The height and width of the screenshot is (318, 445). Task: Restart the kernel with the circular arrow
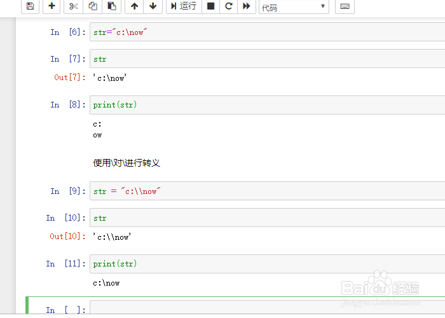click(x=229, y=6)
